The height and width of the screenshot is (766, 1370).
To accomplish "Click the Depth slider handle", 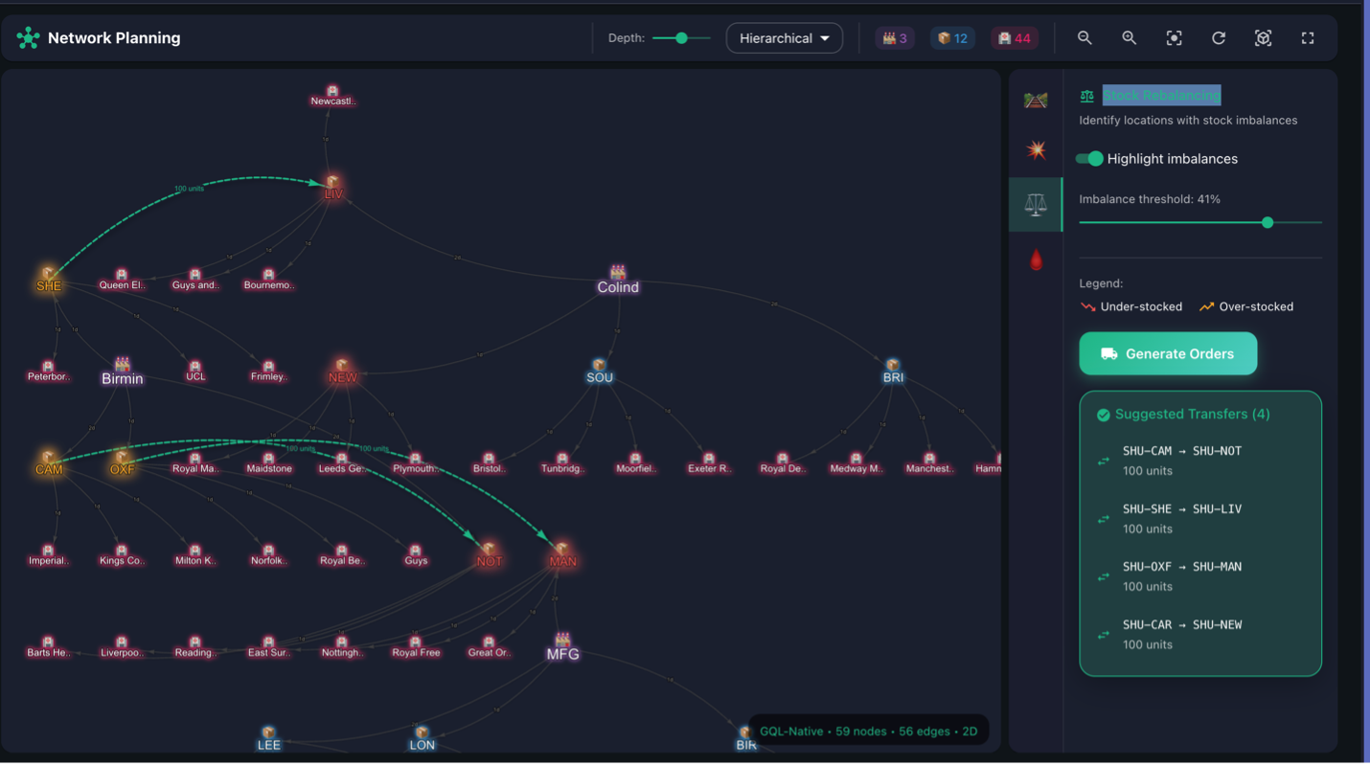I will coord(681,38).
